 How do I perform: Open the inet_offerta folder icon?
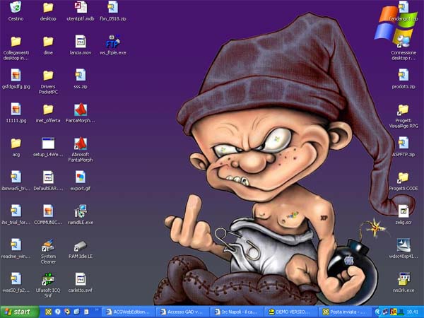click(48, 110)
